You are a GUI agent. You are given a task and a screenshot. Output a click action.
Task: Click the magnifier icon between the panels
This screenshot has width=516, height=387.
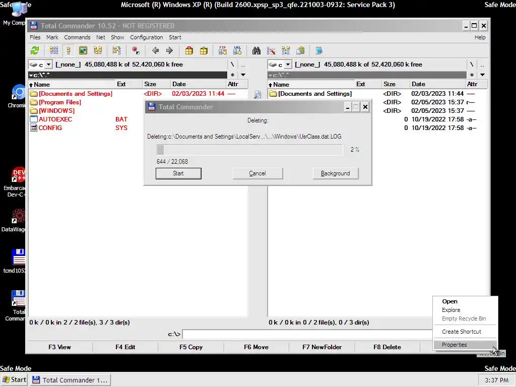[x=257, y=94]
